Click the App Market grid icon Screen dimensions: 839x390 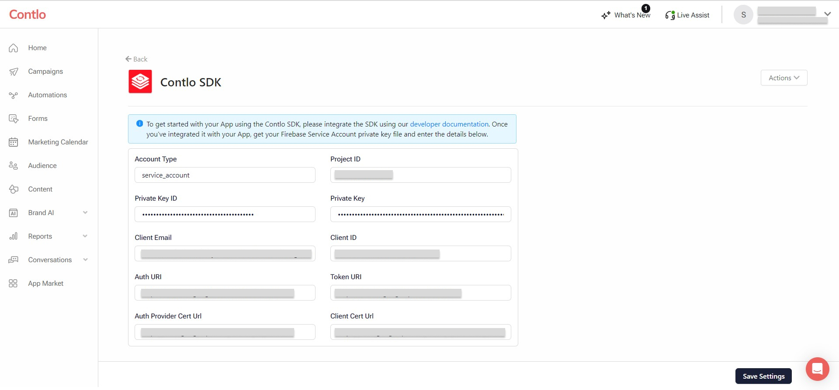click(x=14, y=284)
